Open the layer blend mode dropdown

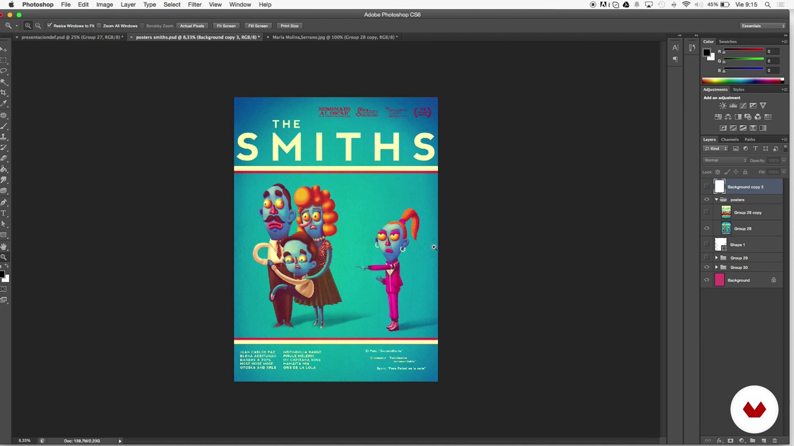(x=725, y=160)
